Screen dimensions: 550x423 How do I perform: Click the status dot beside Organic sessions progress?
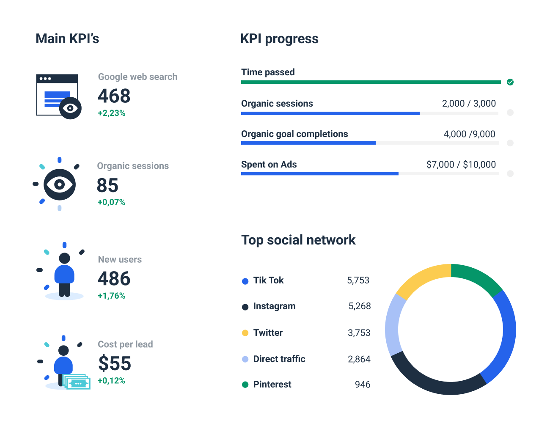(510, 113)
